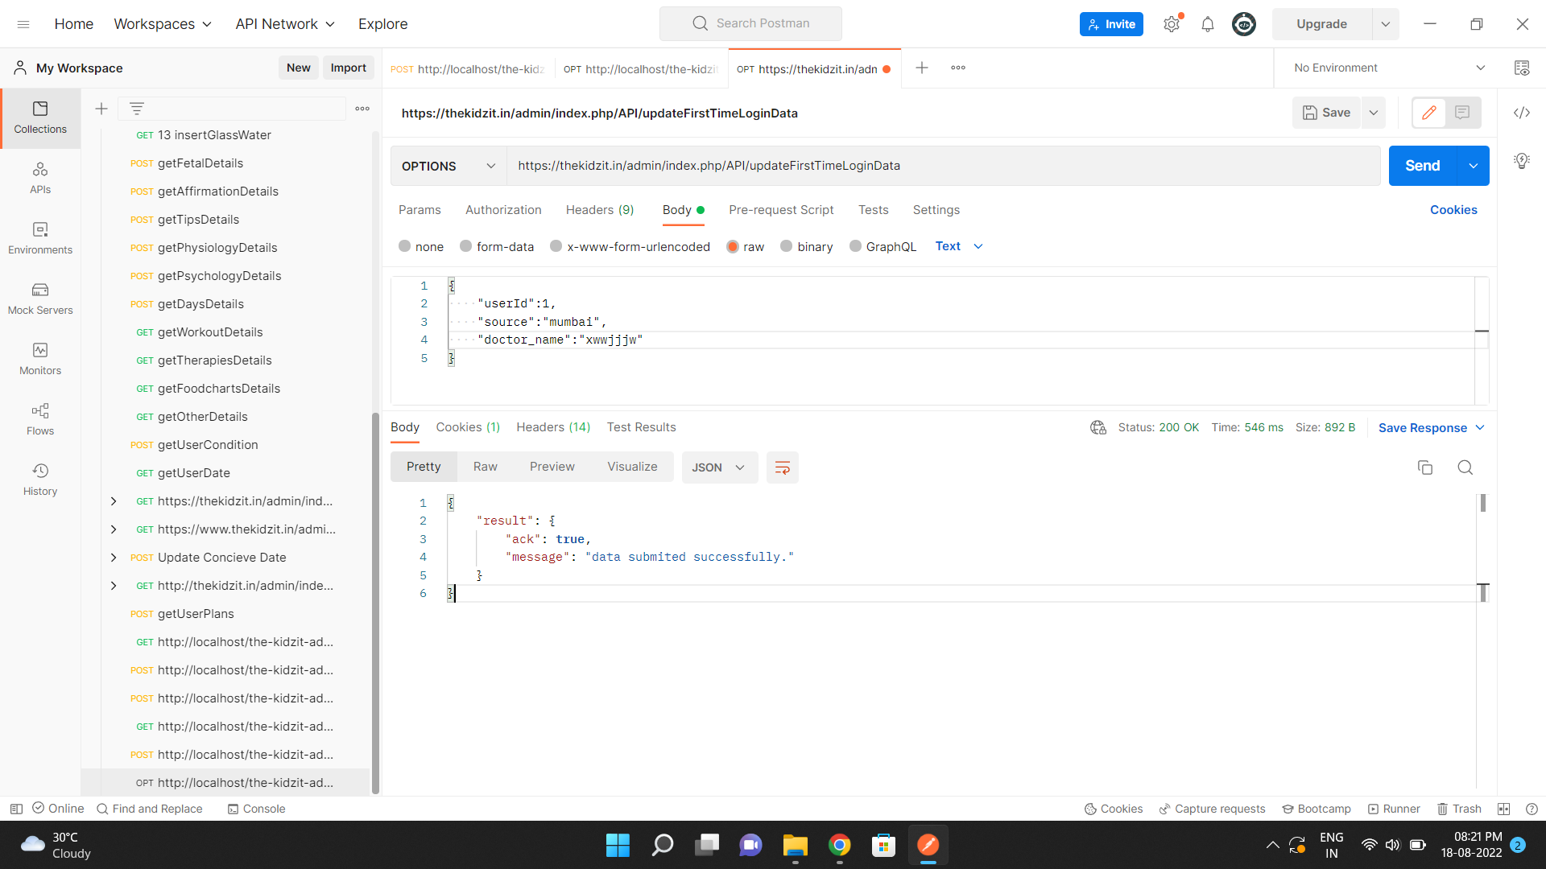This screenshot has width=1546, height=869.
Task: Switch to the Pre-request Script tab
Action: point(783,209)
